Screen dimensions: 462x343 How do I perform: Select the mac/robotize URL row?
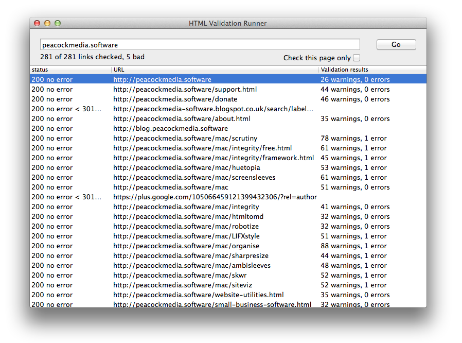point(186,226)
